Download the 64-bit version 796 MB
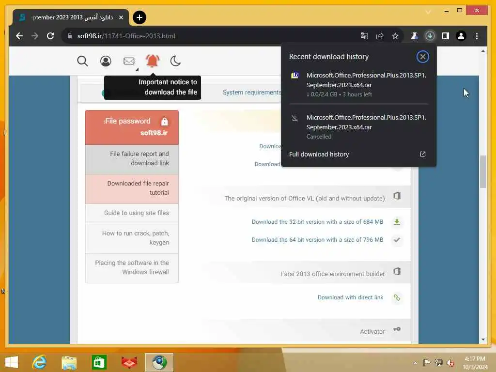Screen dimensions: 496x372 click(x=317, y=240)
